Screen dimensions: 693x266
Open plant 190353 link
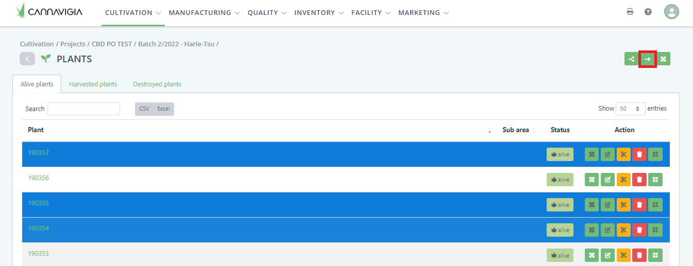pos(38,254)
